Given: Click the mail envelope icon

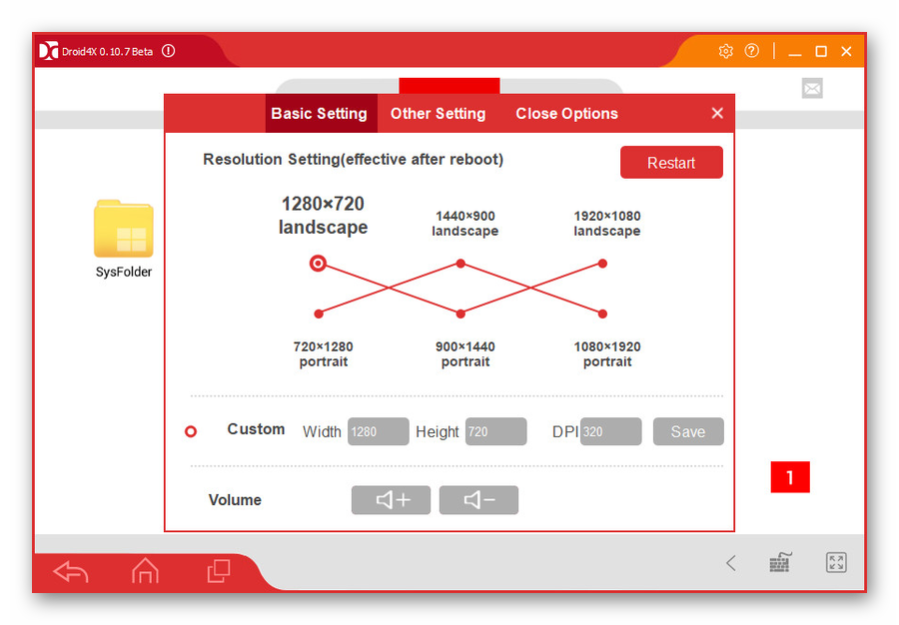Looking at the screenshot, I should (812, 89).
